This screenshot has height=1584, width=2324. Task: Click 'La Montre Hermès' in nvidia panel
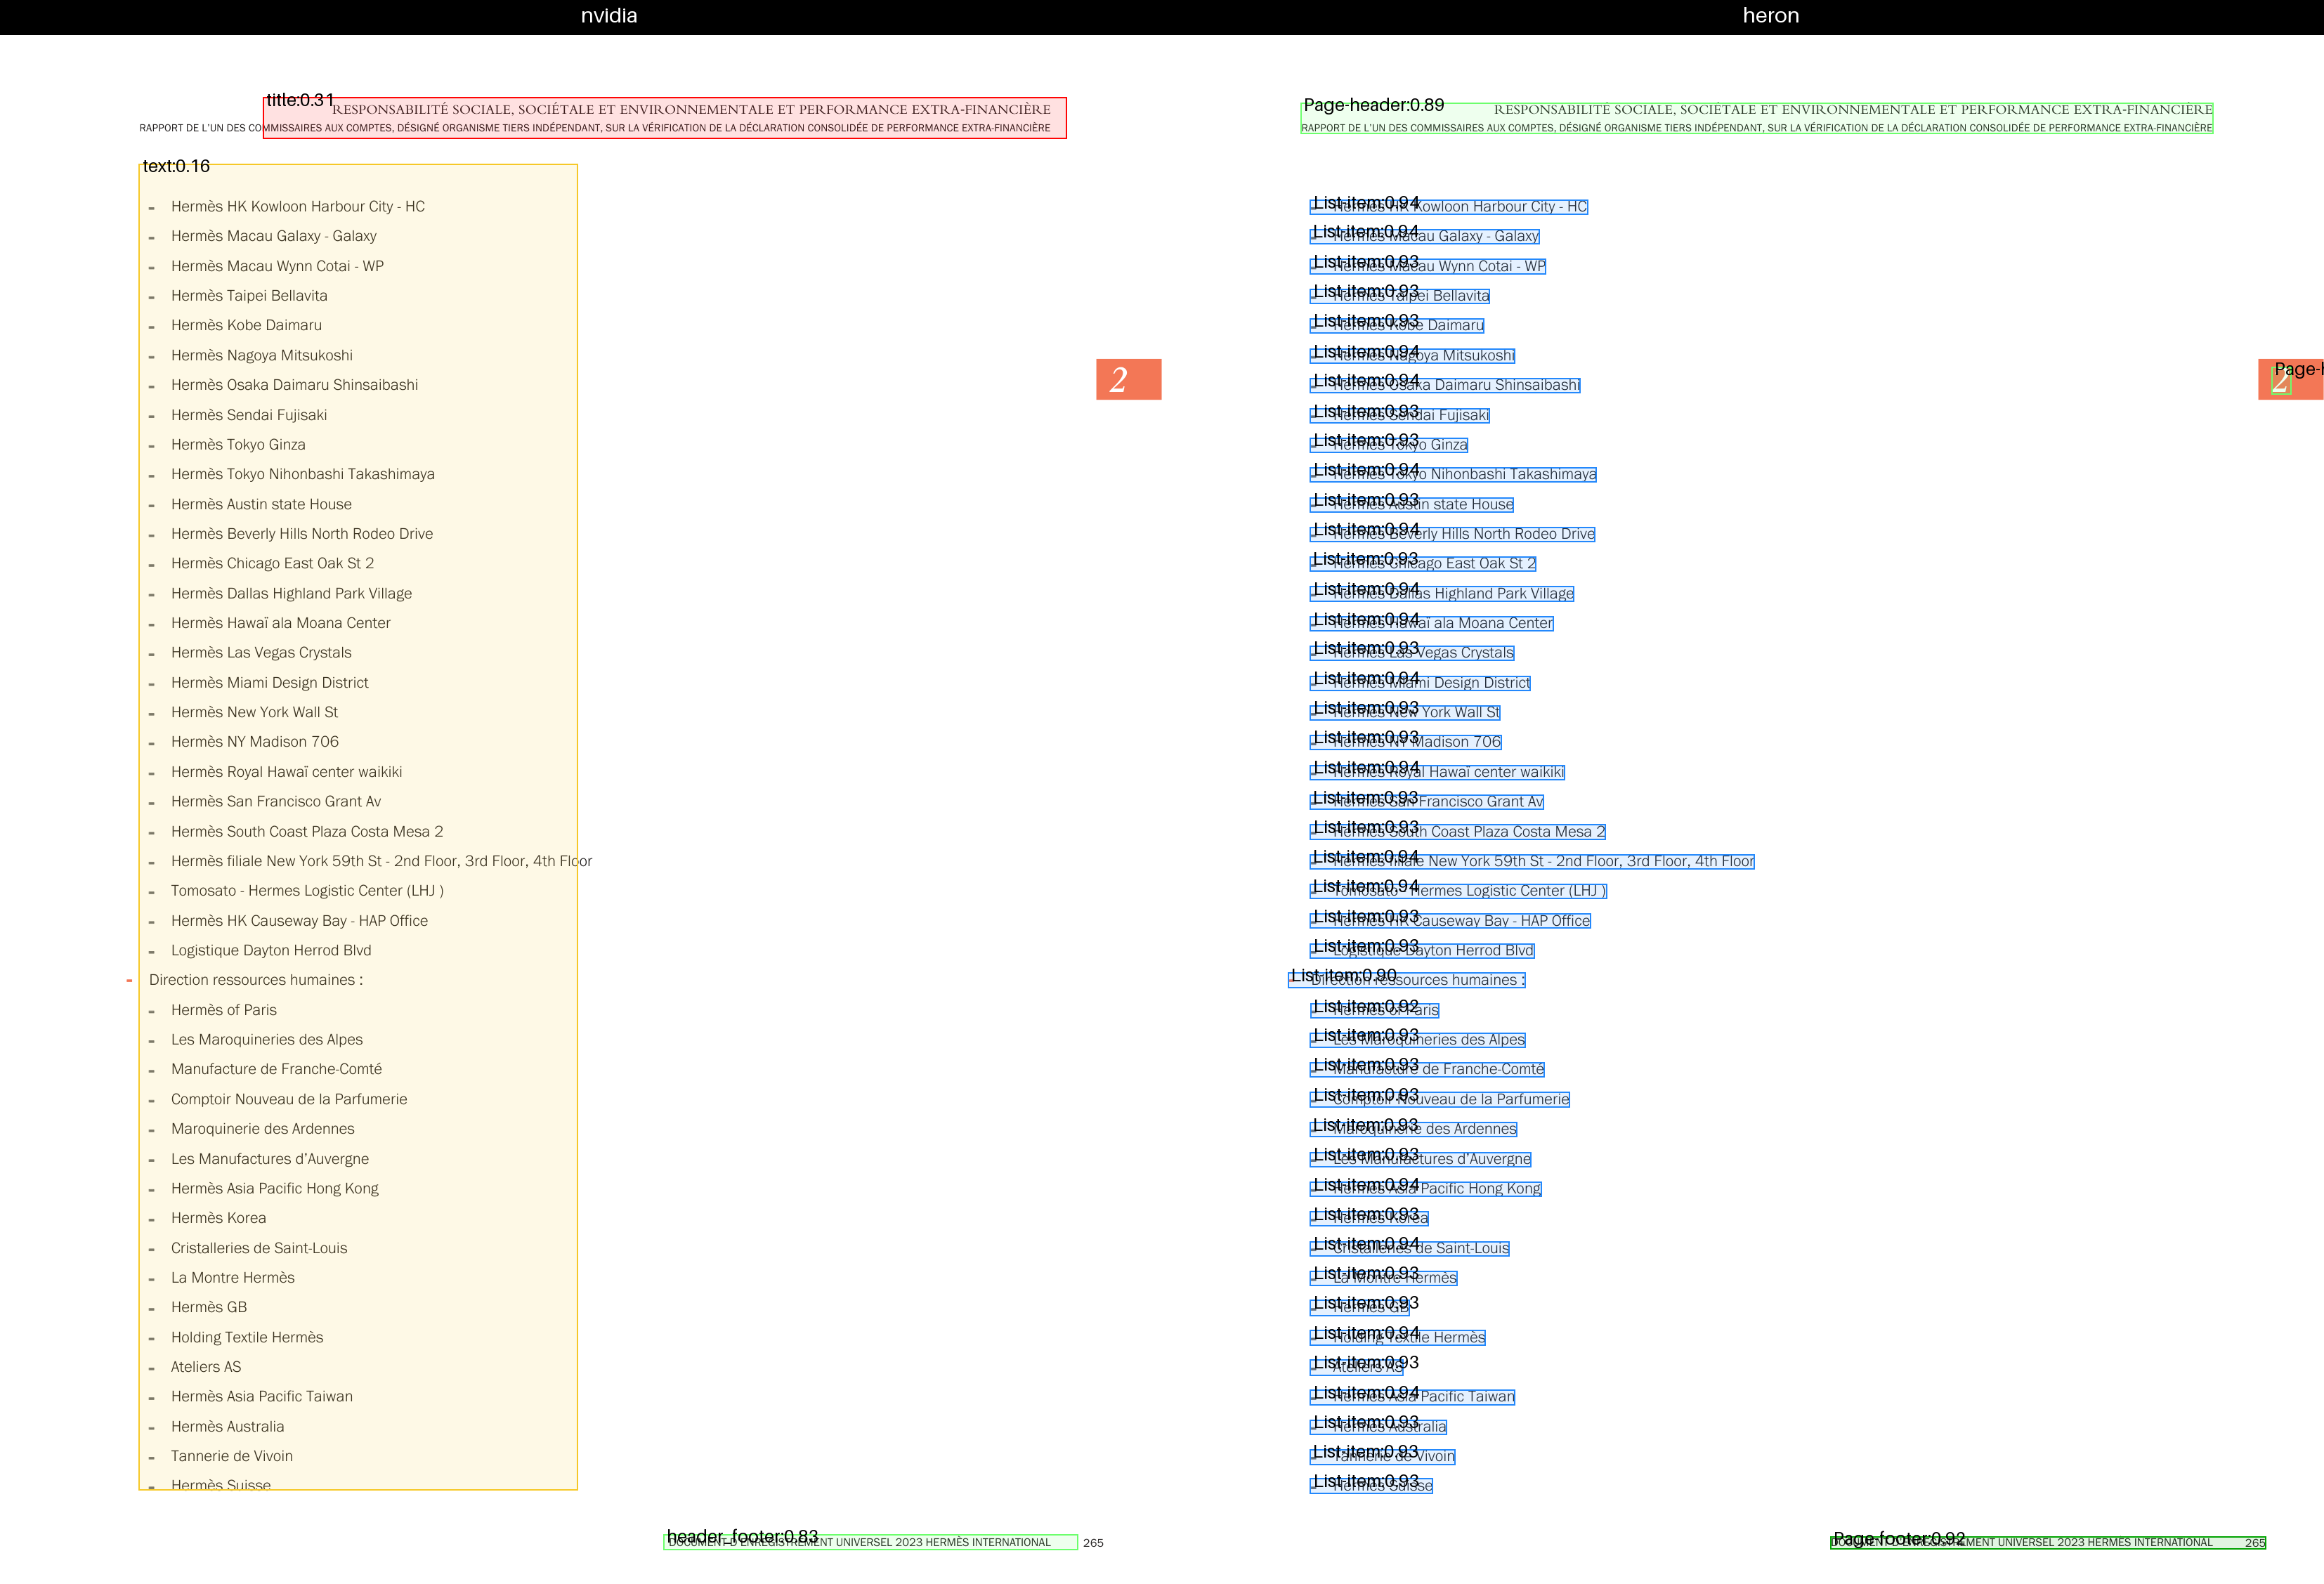(x=233, y=1278)
